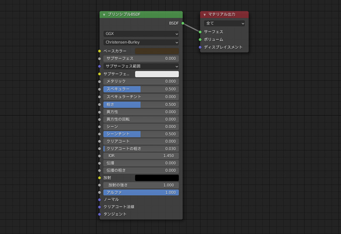
Task: Open the black 放射 color swatch
Action: pyautogui.click(x=157, y=178)
